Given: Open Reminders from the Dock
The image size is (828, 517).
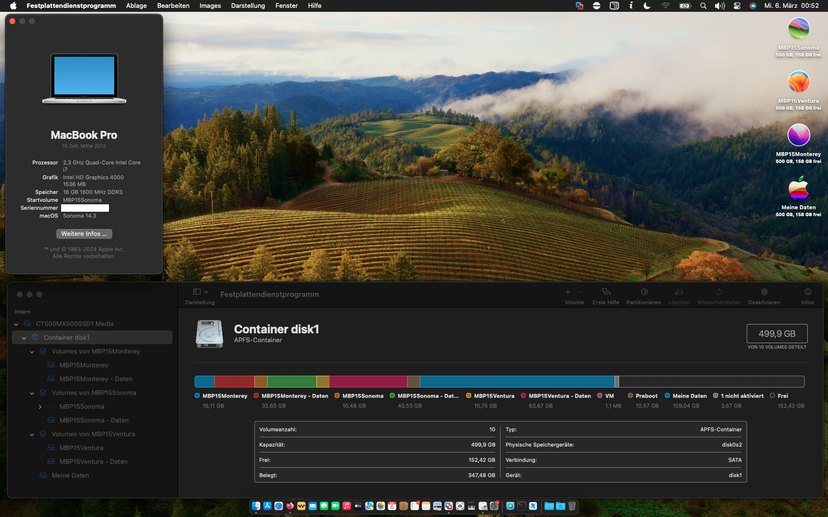Looking at the screenshot, I should [x=414, y=506].
